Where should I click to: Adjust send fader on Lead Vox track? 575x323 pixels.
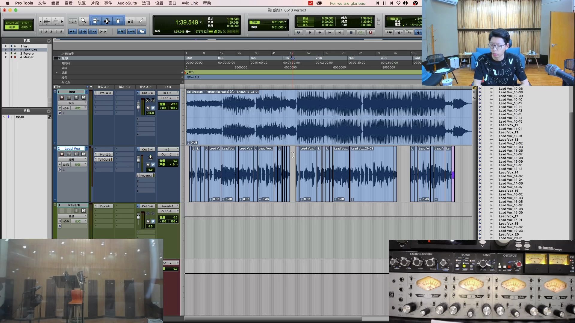[x=138, y=159]
